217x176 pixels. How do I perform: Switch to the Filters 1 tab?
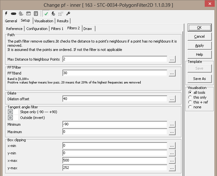(x=57, y=29)
